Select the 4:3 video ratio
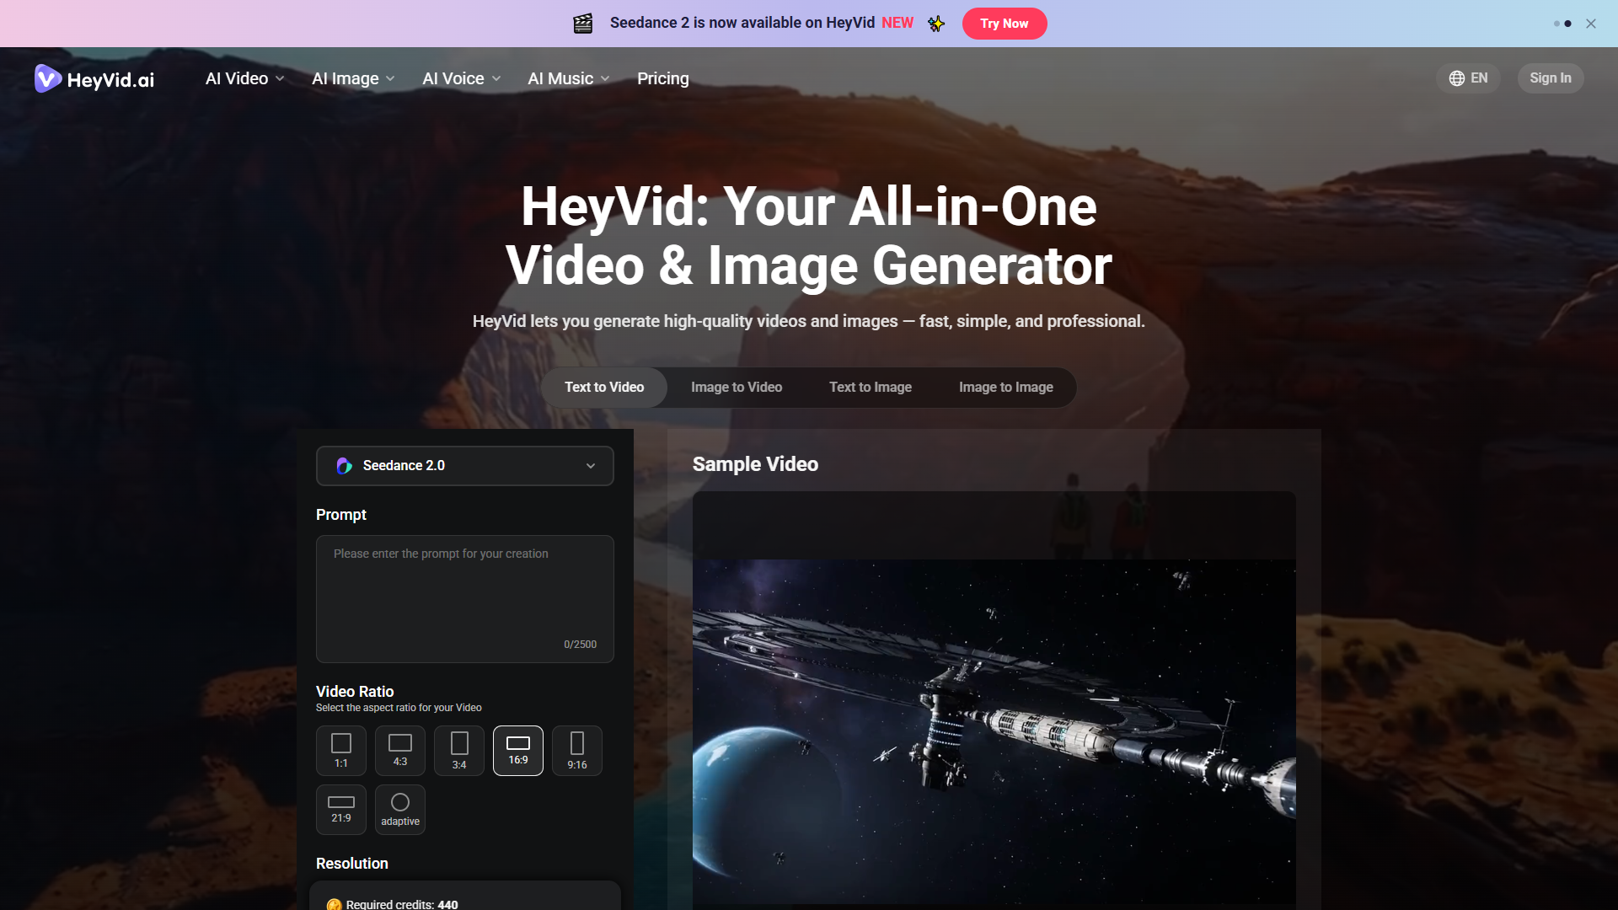 click(x=400, y=751)
